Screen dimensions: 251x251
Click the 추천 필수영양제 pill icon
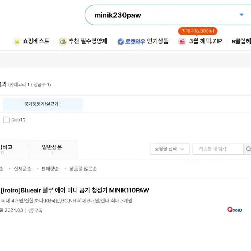63,41
